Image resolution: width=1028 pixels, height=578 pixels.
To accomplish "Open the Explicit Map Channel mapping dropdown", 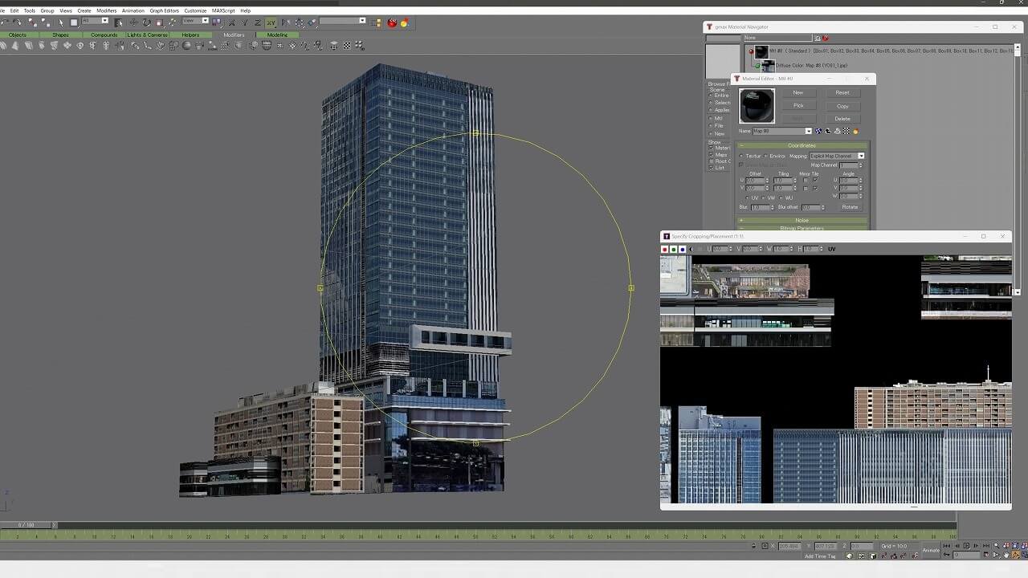I will click(861, 157).
